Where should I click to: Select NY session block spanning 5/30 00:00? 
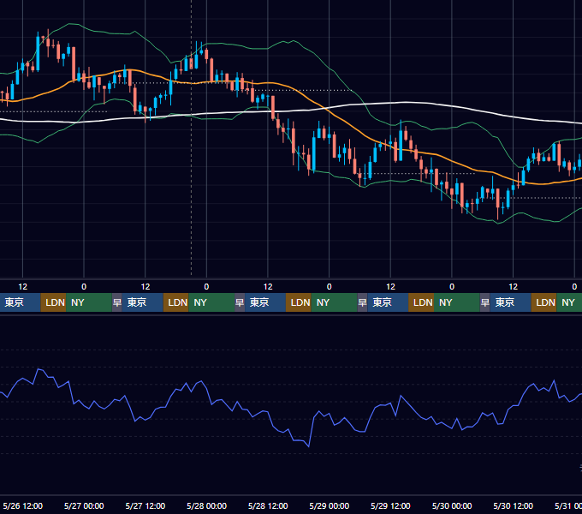457,302
